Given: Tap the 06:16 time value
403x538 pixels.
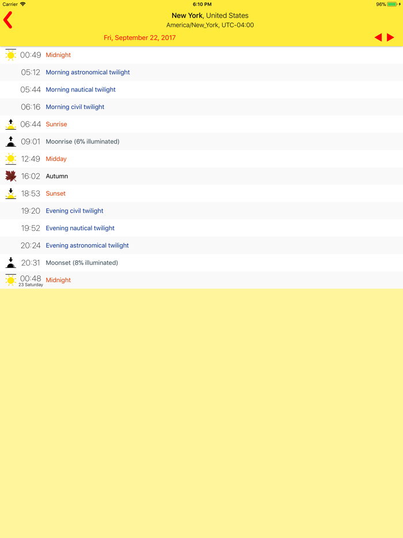Looking at the screenshot, I should [31, 107].
